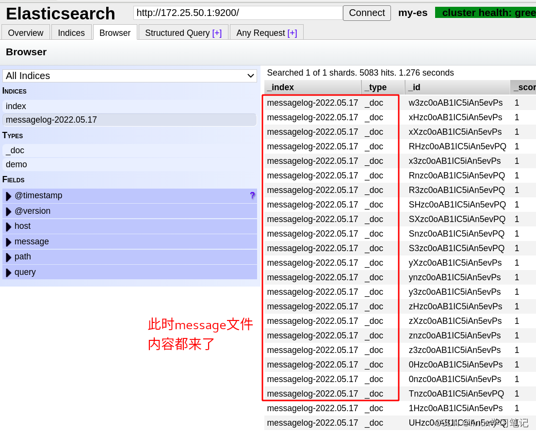The height and width of the screenshot is (432, 536).
Task: Select the 'index' entry under Indices
Action: pos(129,106)
